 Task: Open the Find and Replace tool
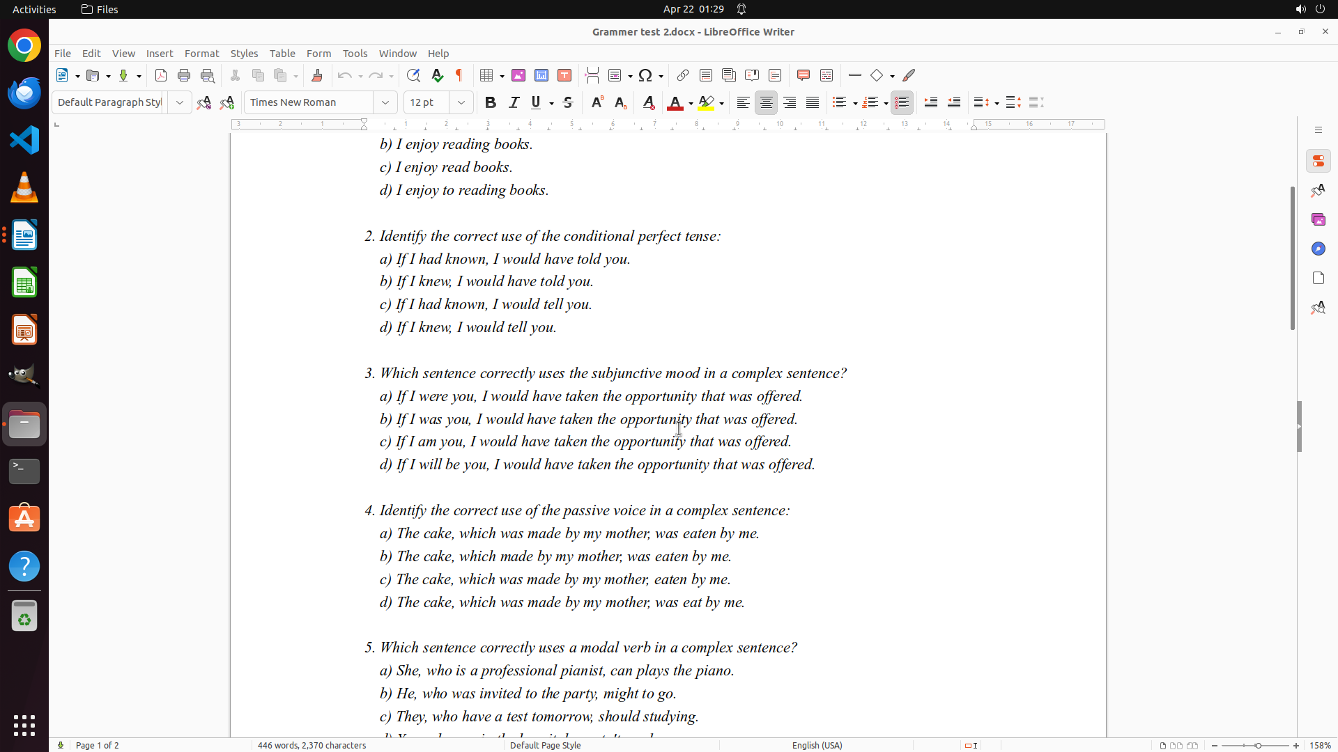tap(413, 75)
